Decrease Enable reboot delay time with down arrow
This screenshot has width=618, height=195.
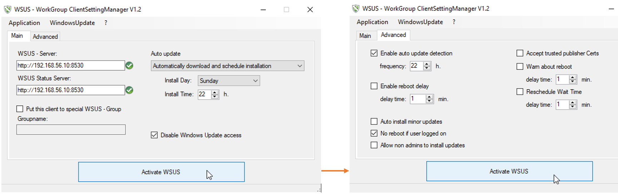click(430, 101)
